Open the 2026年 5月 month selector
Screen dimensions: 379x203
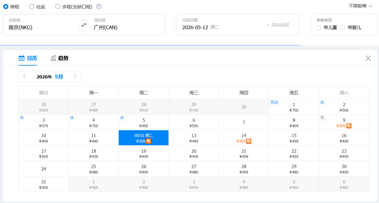[x=50, y=77]
